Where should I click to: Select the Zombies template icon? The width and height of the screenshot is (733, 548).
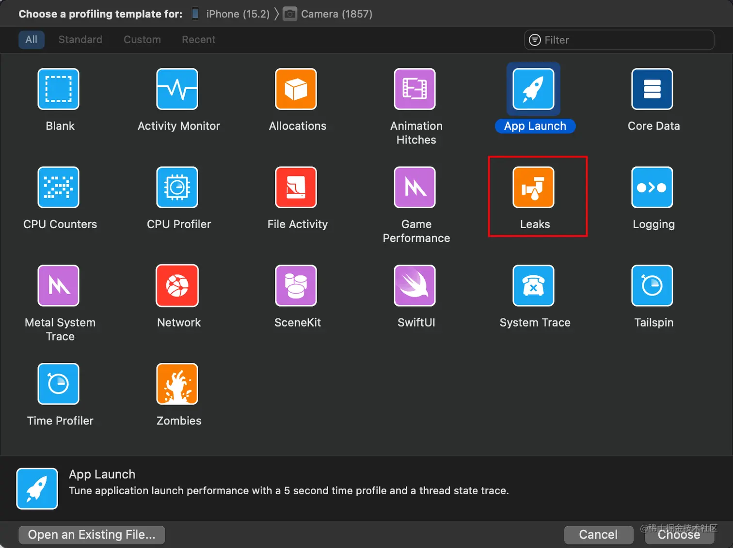pyautogui.click(x=177, y=384)
